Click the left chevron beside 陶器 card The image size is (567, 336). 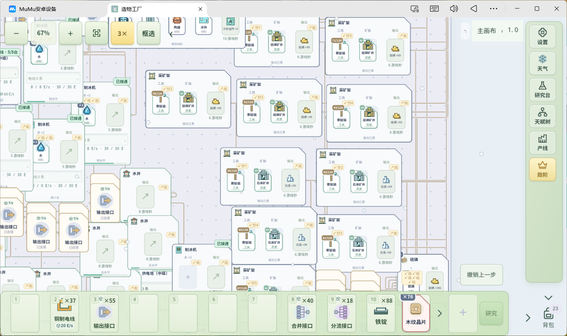pos(171,34)
